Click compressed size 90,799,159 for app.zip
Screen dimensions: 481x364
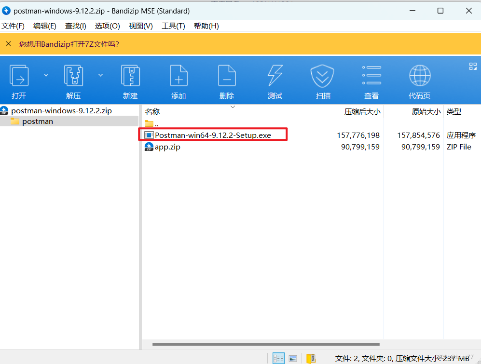[360, 147]
